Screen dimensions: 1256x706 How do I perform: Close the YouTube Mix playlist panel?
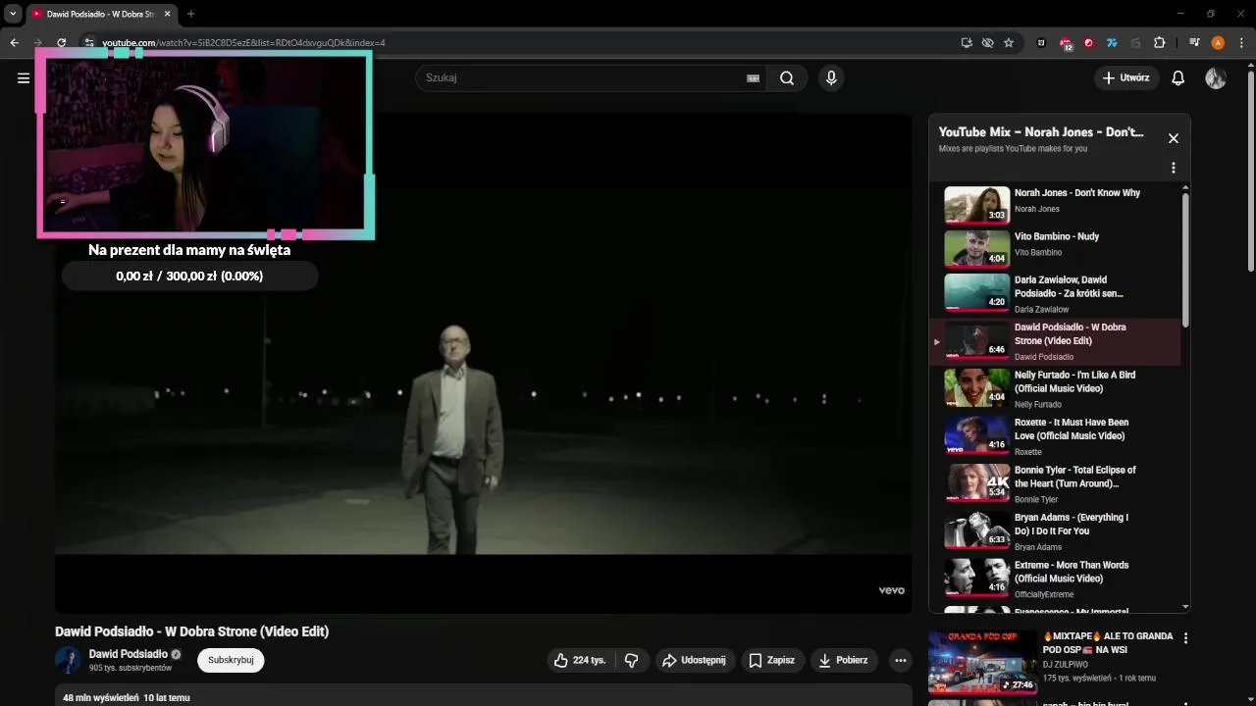(x=1173, y=138)
